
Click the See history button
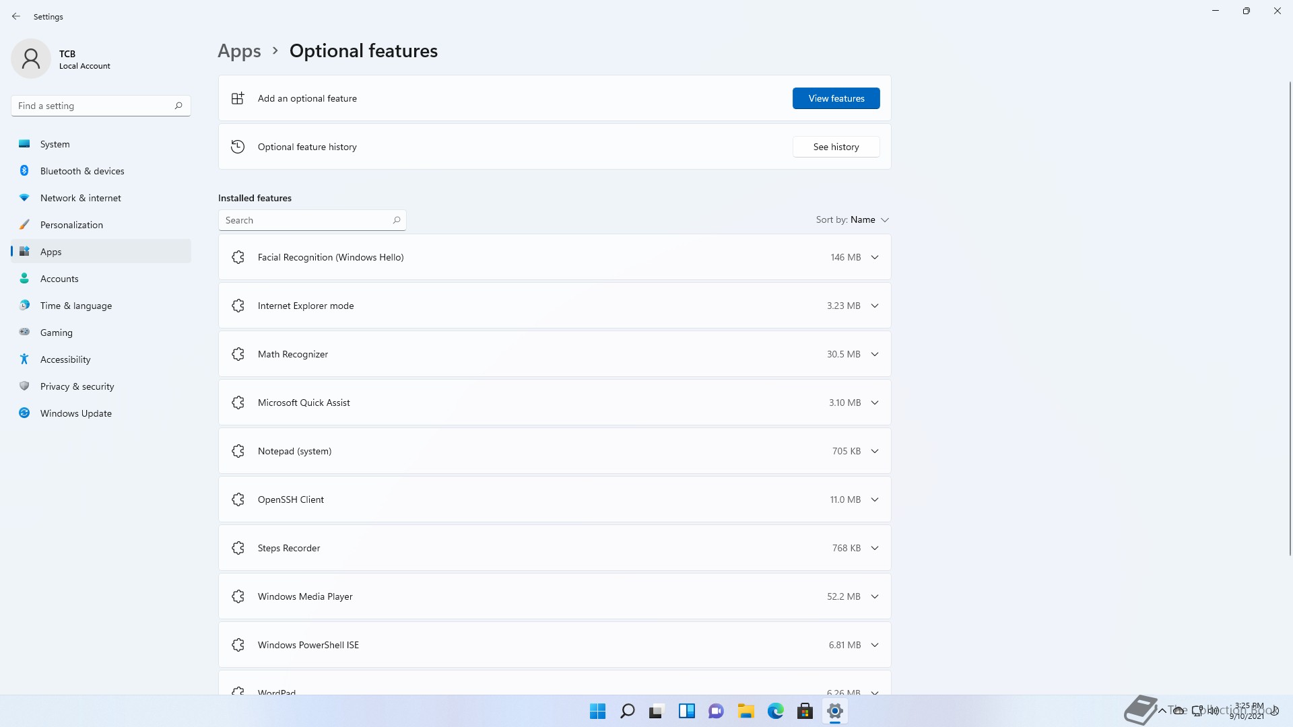point(836,147)
